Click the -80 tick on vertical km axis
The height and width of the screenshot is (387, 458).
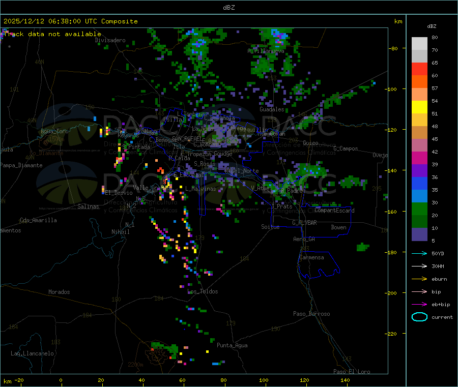click(393, 48)
